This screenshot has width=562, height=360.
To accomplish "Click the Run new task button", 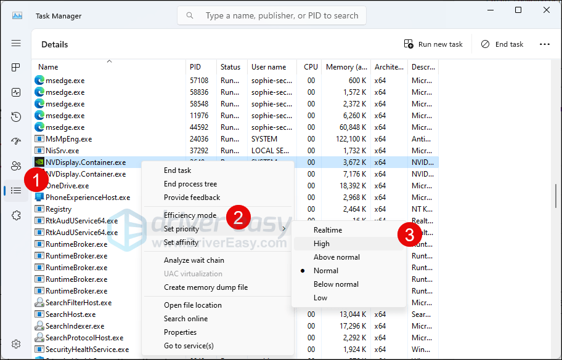I will click(433, 44).
